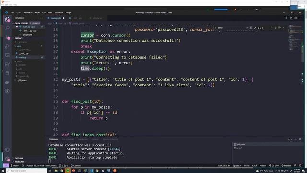The image size is (307, 173).
Task: Open the Terminal menu
Action: tap(59, 12)
